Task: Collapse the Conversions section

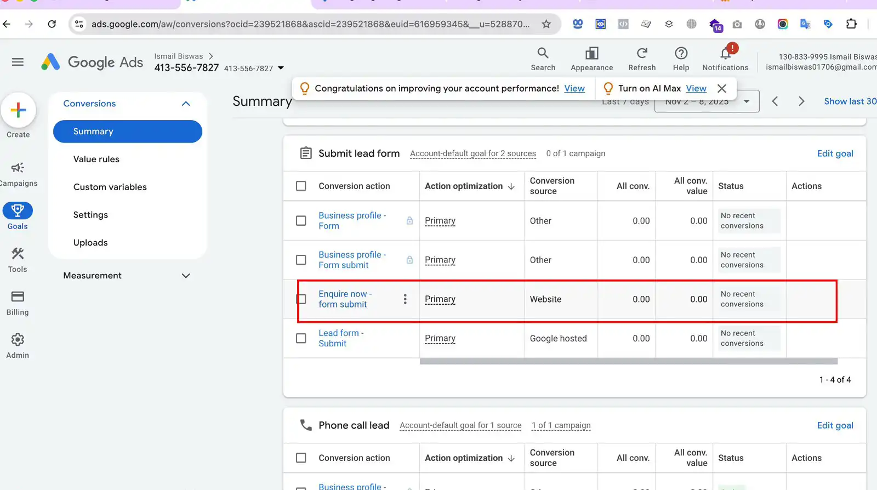Action: tap(186, 104)
